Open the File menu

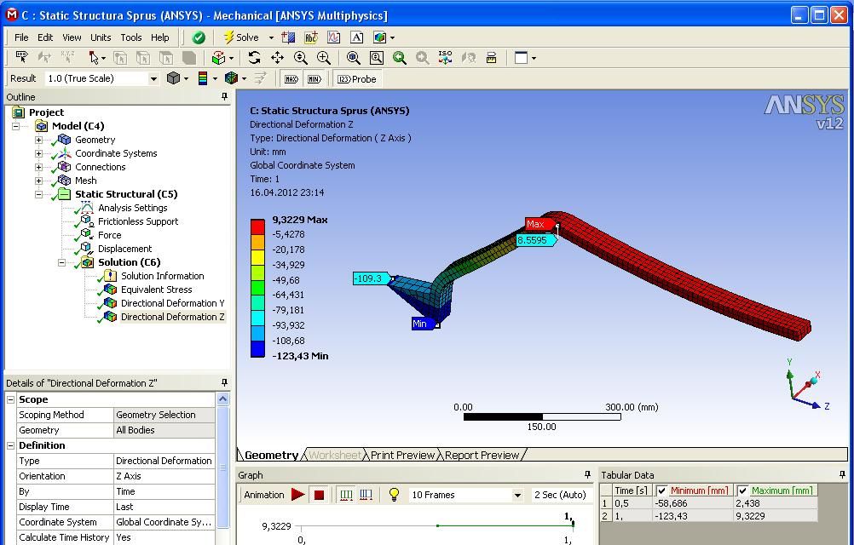tap(21, 37)
